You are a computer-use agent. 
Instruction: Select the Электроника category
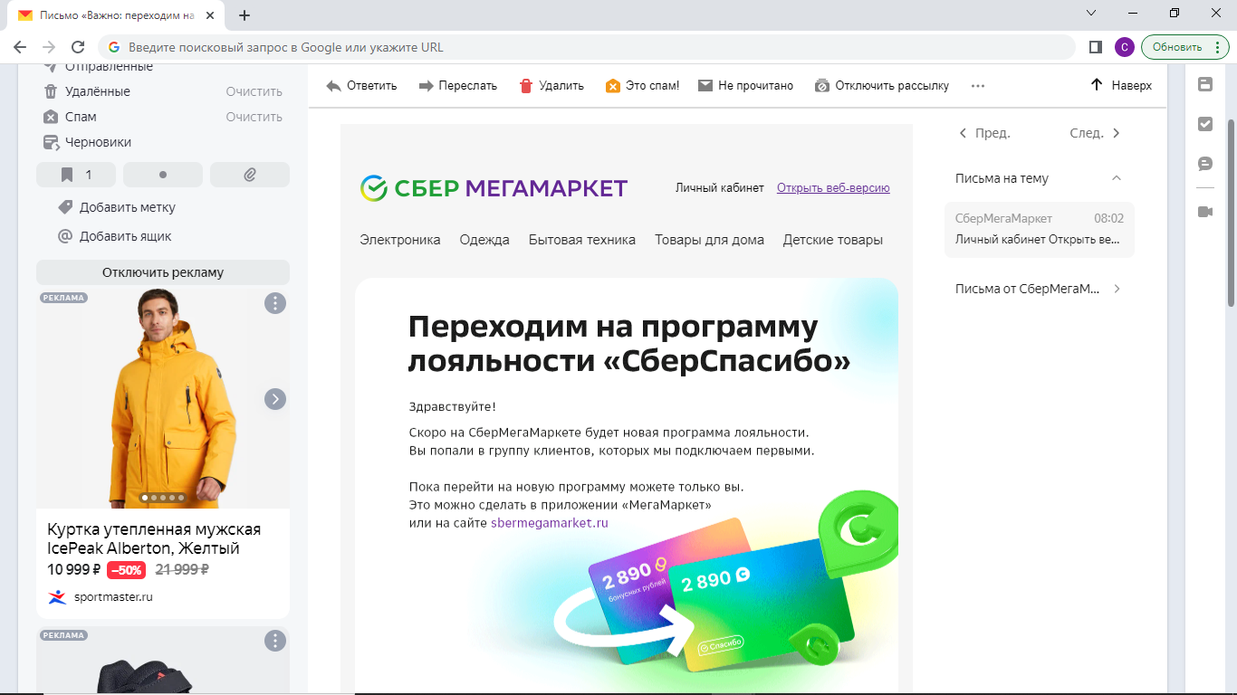[x=400, y=240]
